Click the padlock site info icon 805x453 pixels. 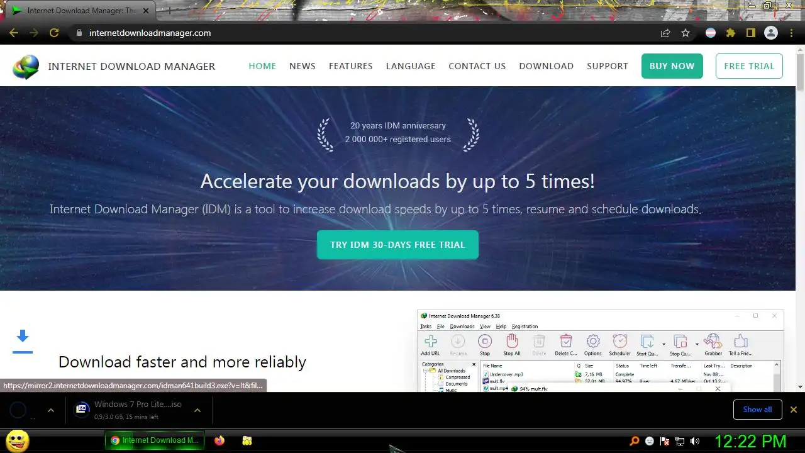point(79,33)
